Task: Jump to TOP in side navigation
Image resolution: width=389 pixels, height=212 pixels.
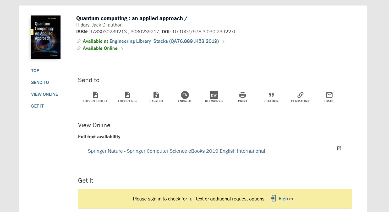Action: tap(35, 71)
